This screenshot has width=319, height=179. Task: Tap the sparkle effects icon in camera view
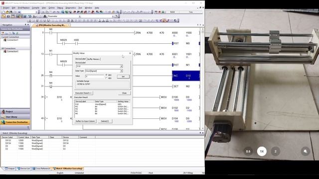(x=305, y=151)
